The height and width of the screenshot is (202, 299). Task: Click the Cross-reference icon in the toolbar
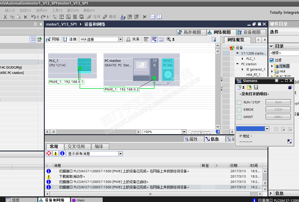(144, 17)
